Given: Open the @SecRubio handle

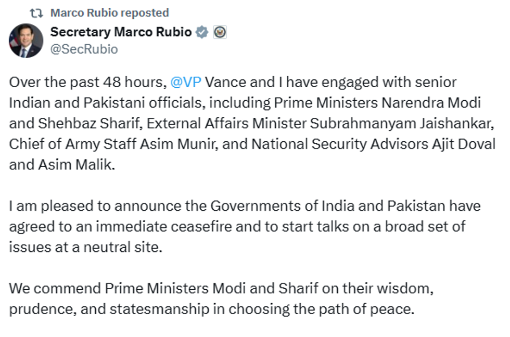Looking at the screenshot, I should pos(84,49).
